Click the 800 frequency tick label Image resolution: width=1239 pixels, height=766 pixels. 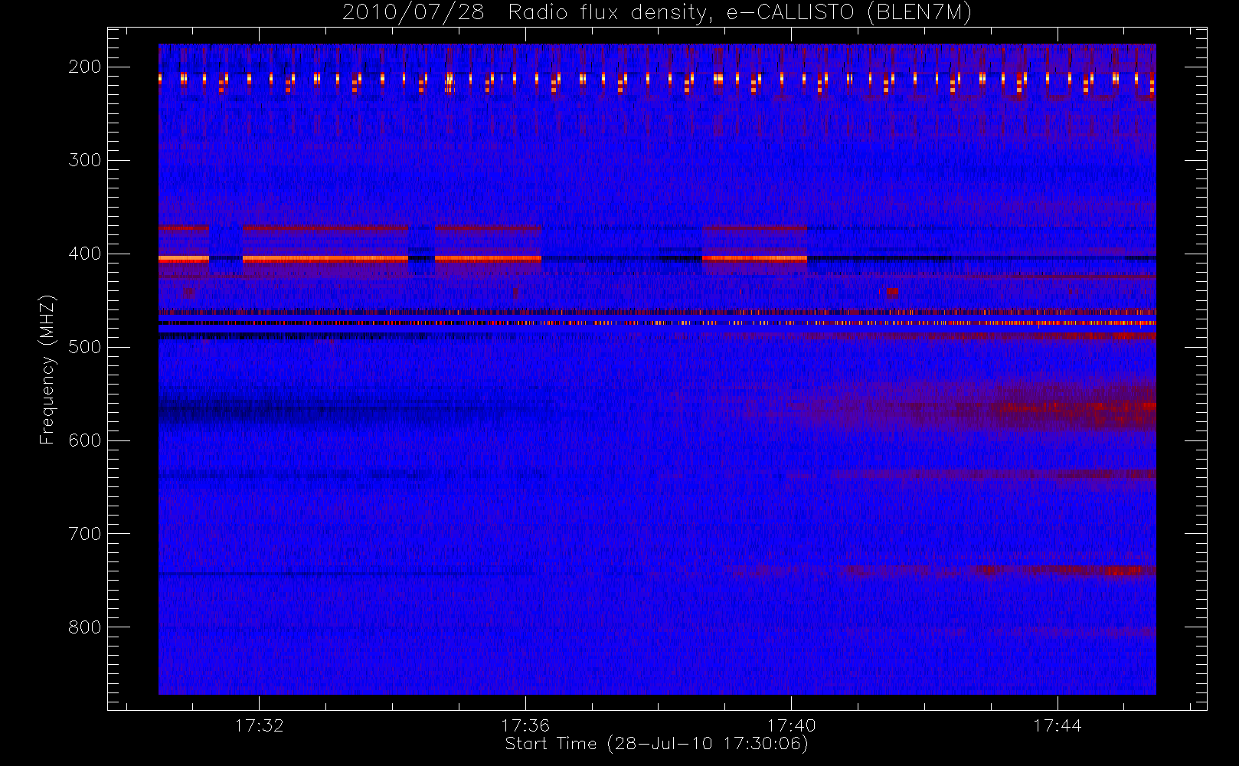tap(85, 627)
